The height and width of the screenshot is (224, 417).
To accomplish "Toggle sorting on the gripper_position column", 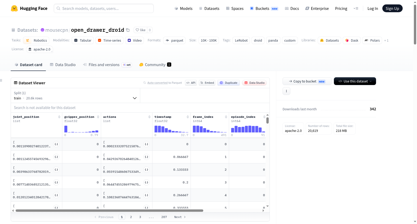I will (98, 117).
